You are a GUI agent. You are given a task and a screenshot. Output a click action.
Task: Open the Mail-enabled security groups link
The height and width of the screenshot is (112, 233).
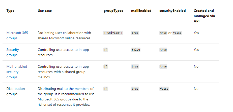pos(17,72)
